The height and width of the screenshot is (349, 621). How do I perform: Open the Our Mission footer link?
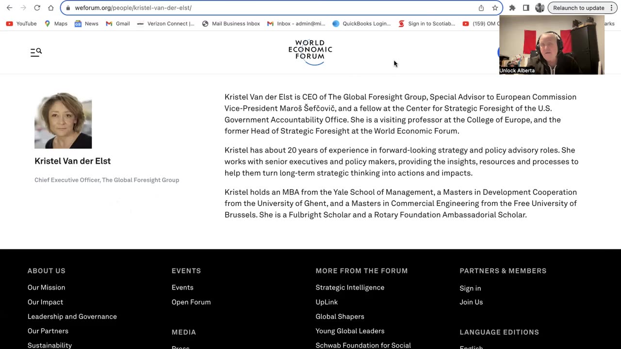point(46,287)
